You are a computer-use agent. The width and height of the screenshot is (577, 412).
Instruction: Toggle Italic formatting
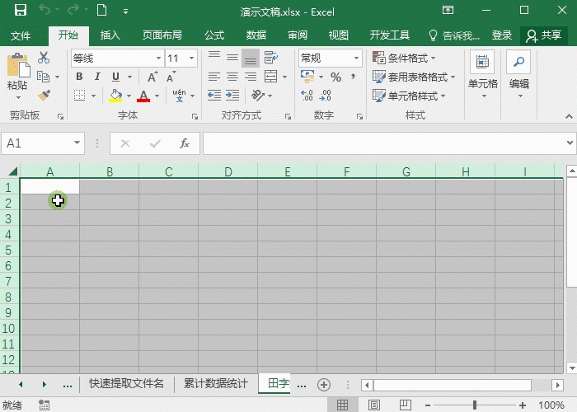click(97, 77)
